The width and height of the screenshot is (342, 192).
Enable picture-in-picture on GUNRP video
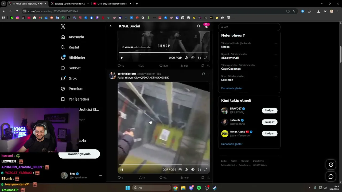199,58
